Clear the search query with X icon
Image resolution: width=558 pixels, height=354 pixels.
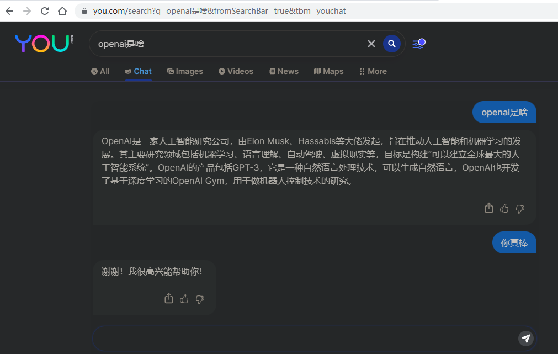click(x=371, y=44)
